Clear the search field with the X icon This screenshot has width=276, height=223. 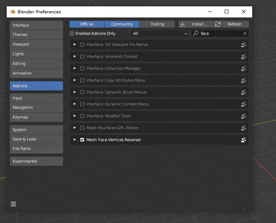[245, 33]
